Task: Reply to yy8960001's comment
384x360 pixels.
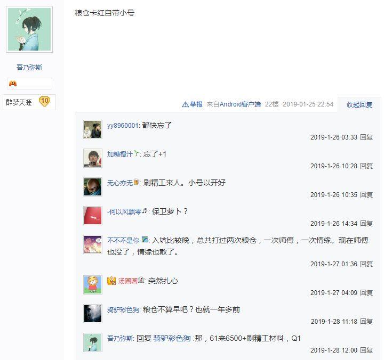Action: coord(366,137)
